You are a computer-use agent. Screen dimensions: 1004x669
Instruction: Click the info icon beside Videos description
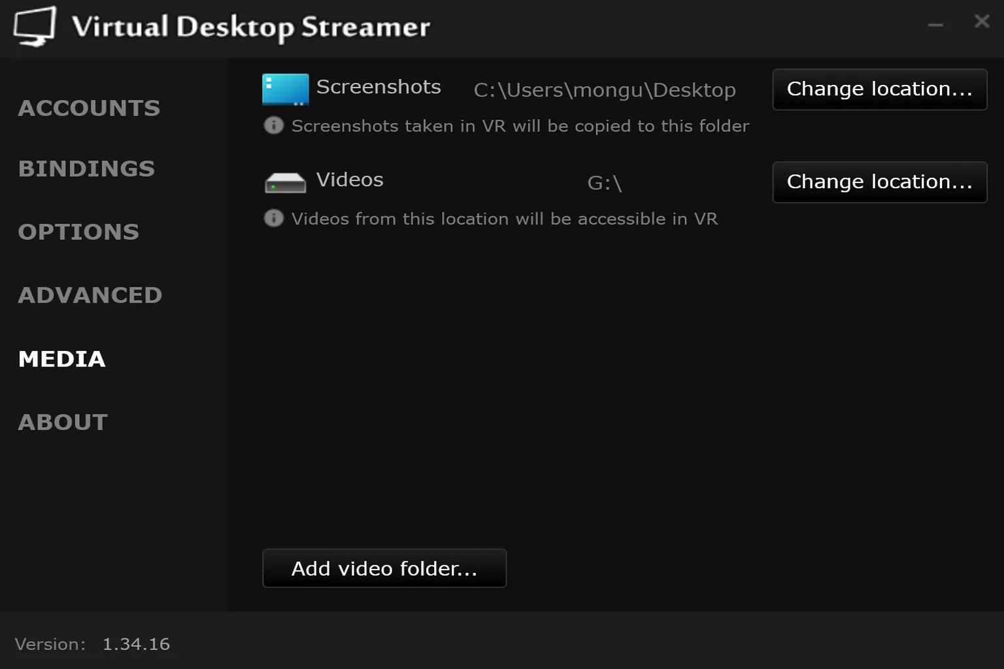[274, 218]
